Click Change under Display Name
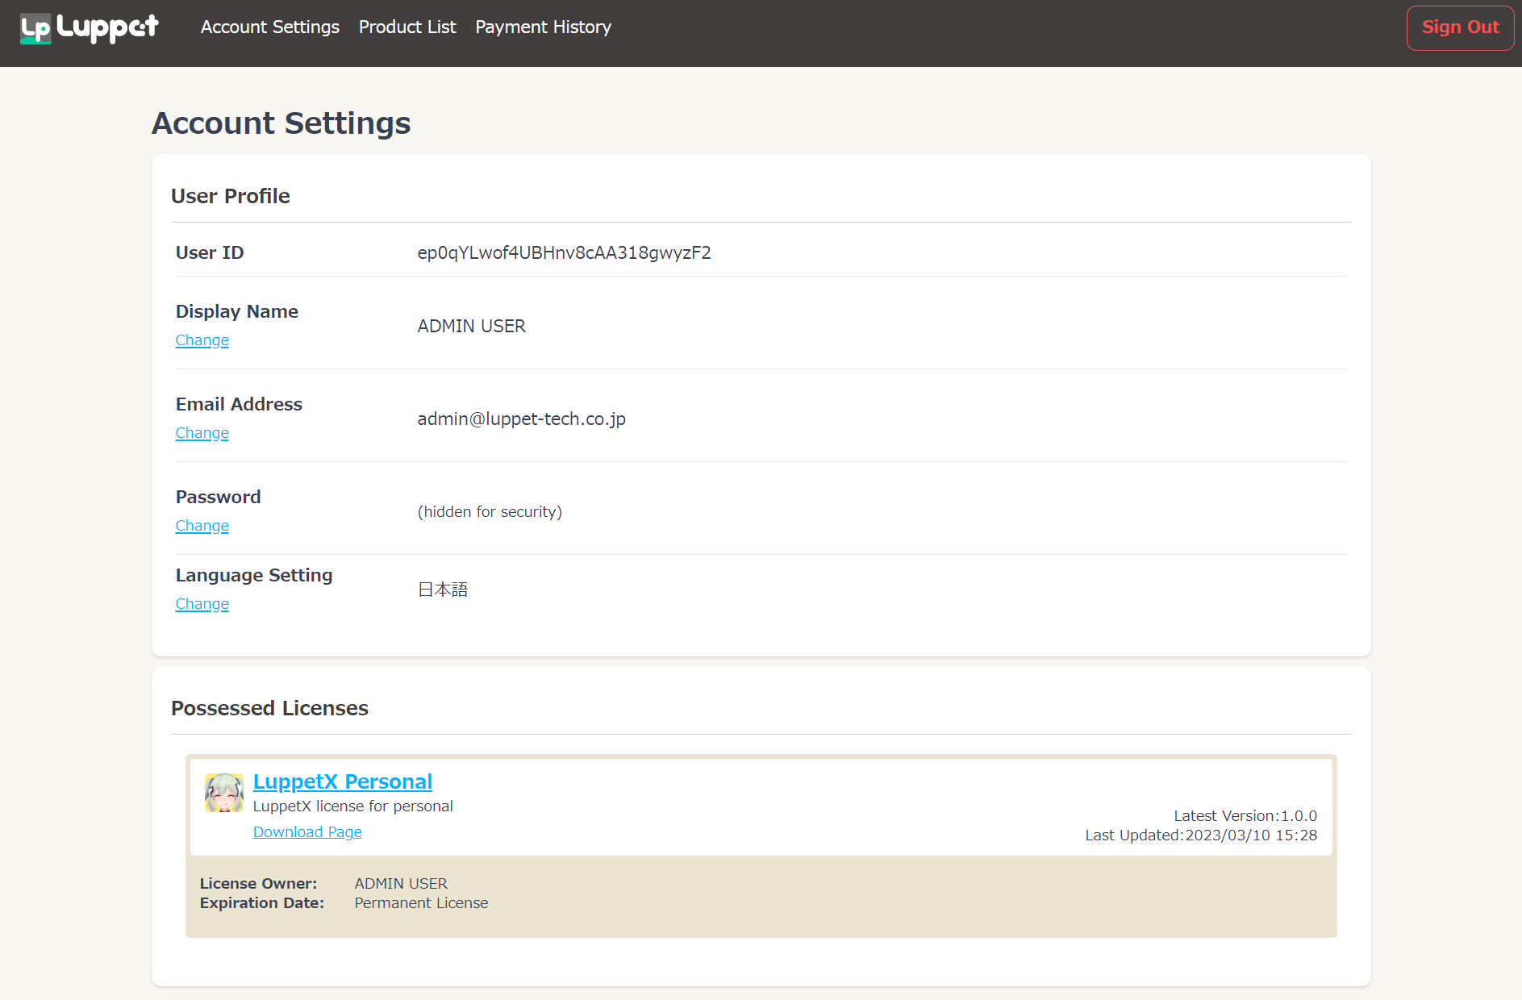1522x1000 pixels. pos(202,340)
